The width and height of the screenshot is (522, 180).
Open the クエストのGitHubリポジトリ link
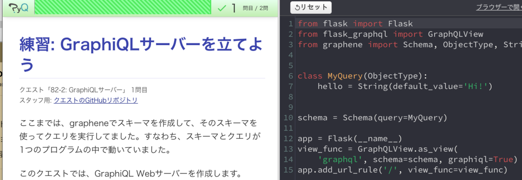click(x=96, y=100)
